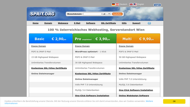Image resolution: width=190 pixels, height=107 pixels.
Task: Click the UK flag icon
Action: click(x=131, y=4)
